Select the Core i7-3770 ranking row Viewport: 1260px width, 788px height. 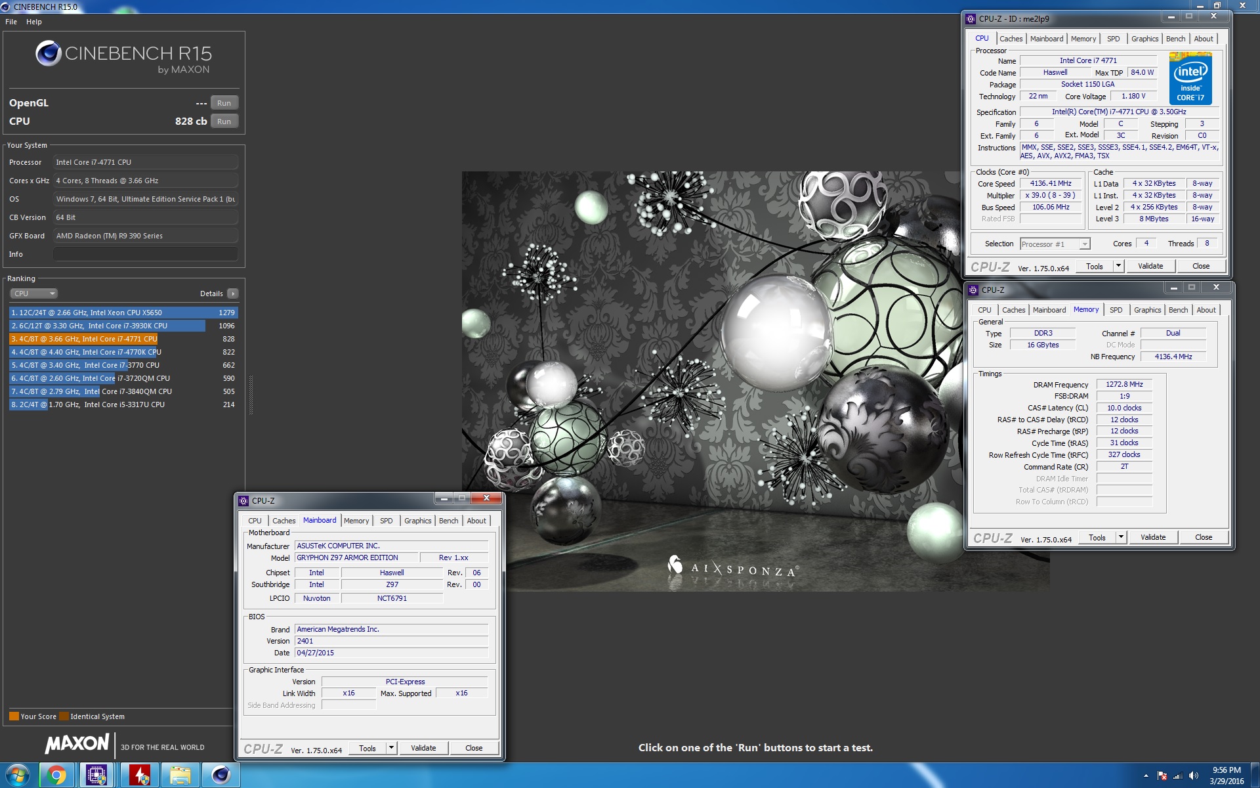(x=123, y=365)
